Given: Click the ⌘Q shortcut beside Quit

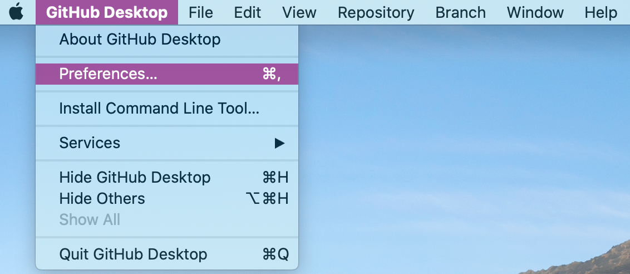Looking at the screenshot, I should tap(275, 255).
